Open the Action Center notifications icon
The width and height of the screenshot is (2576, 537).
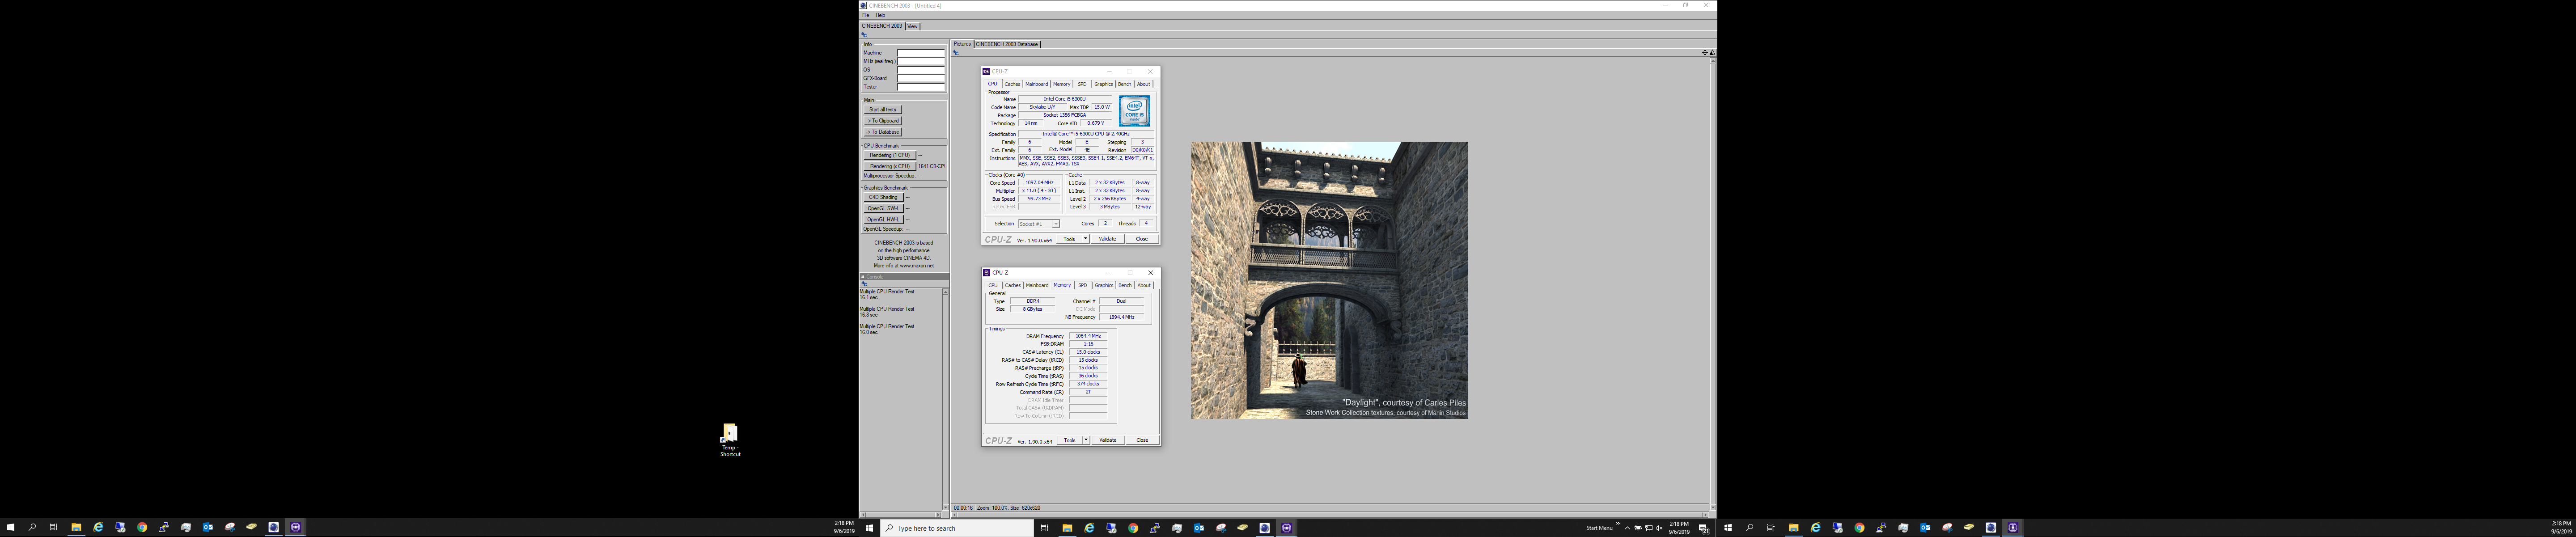click(x=1703, y=528)
